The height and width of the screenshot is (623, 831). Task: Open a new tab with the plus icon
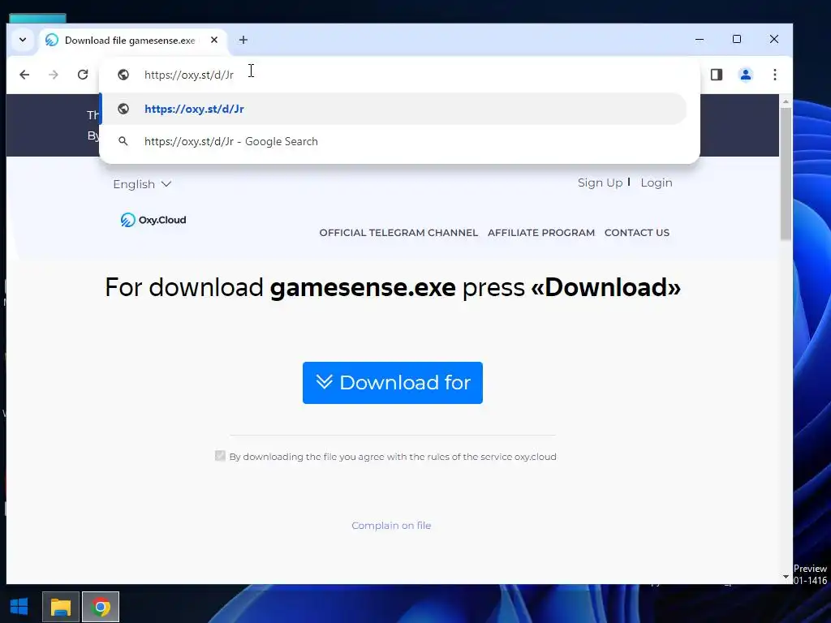pyautogui.click(x=243, y=40)
